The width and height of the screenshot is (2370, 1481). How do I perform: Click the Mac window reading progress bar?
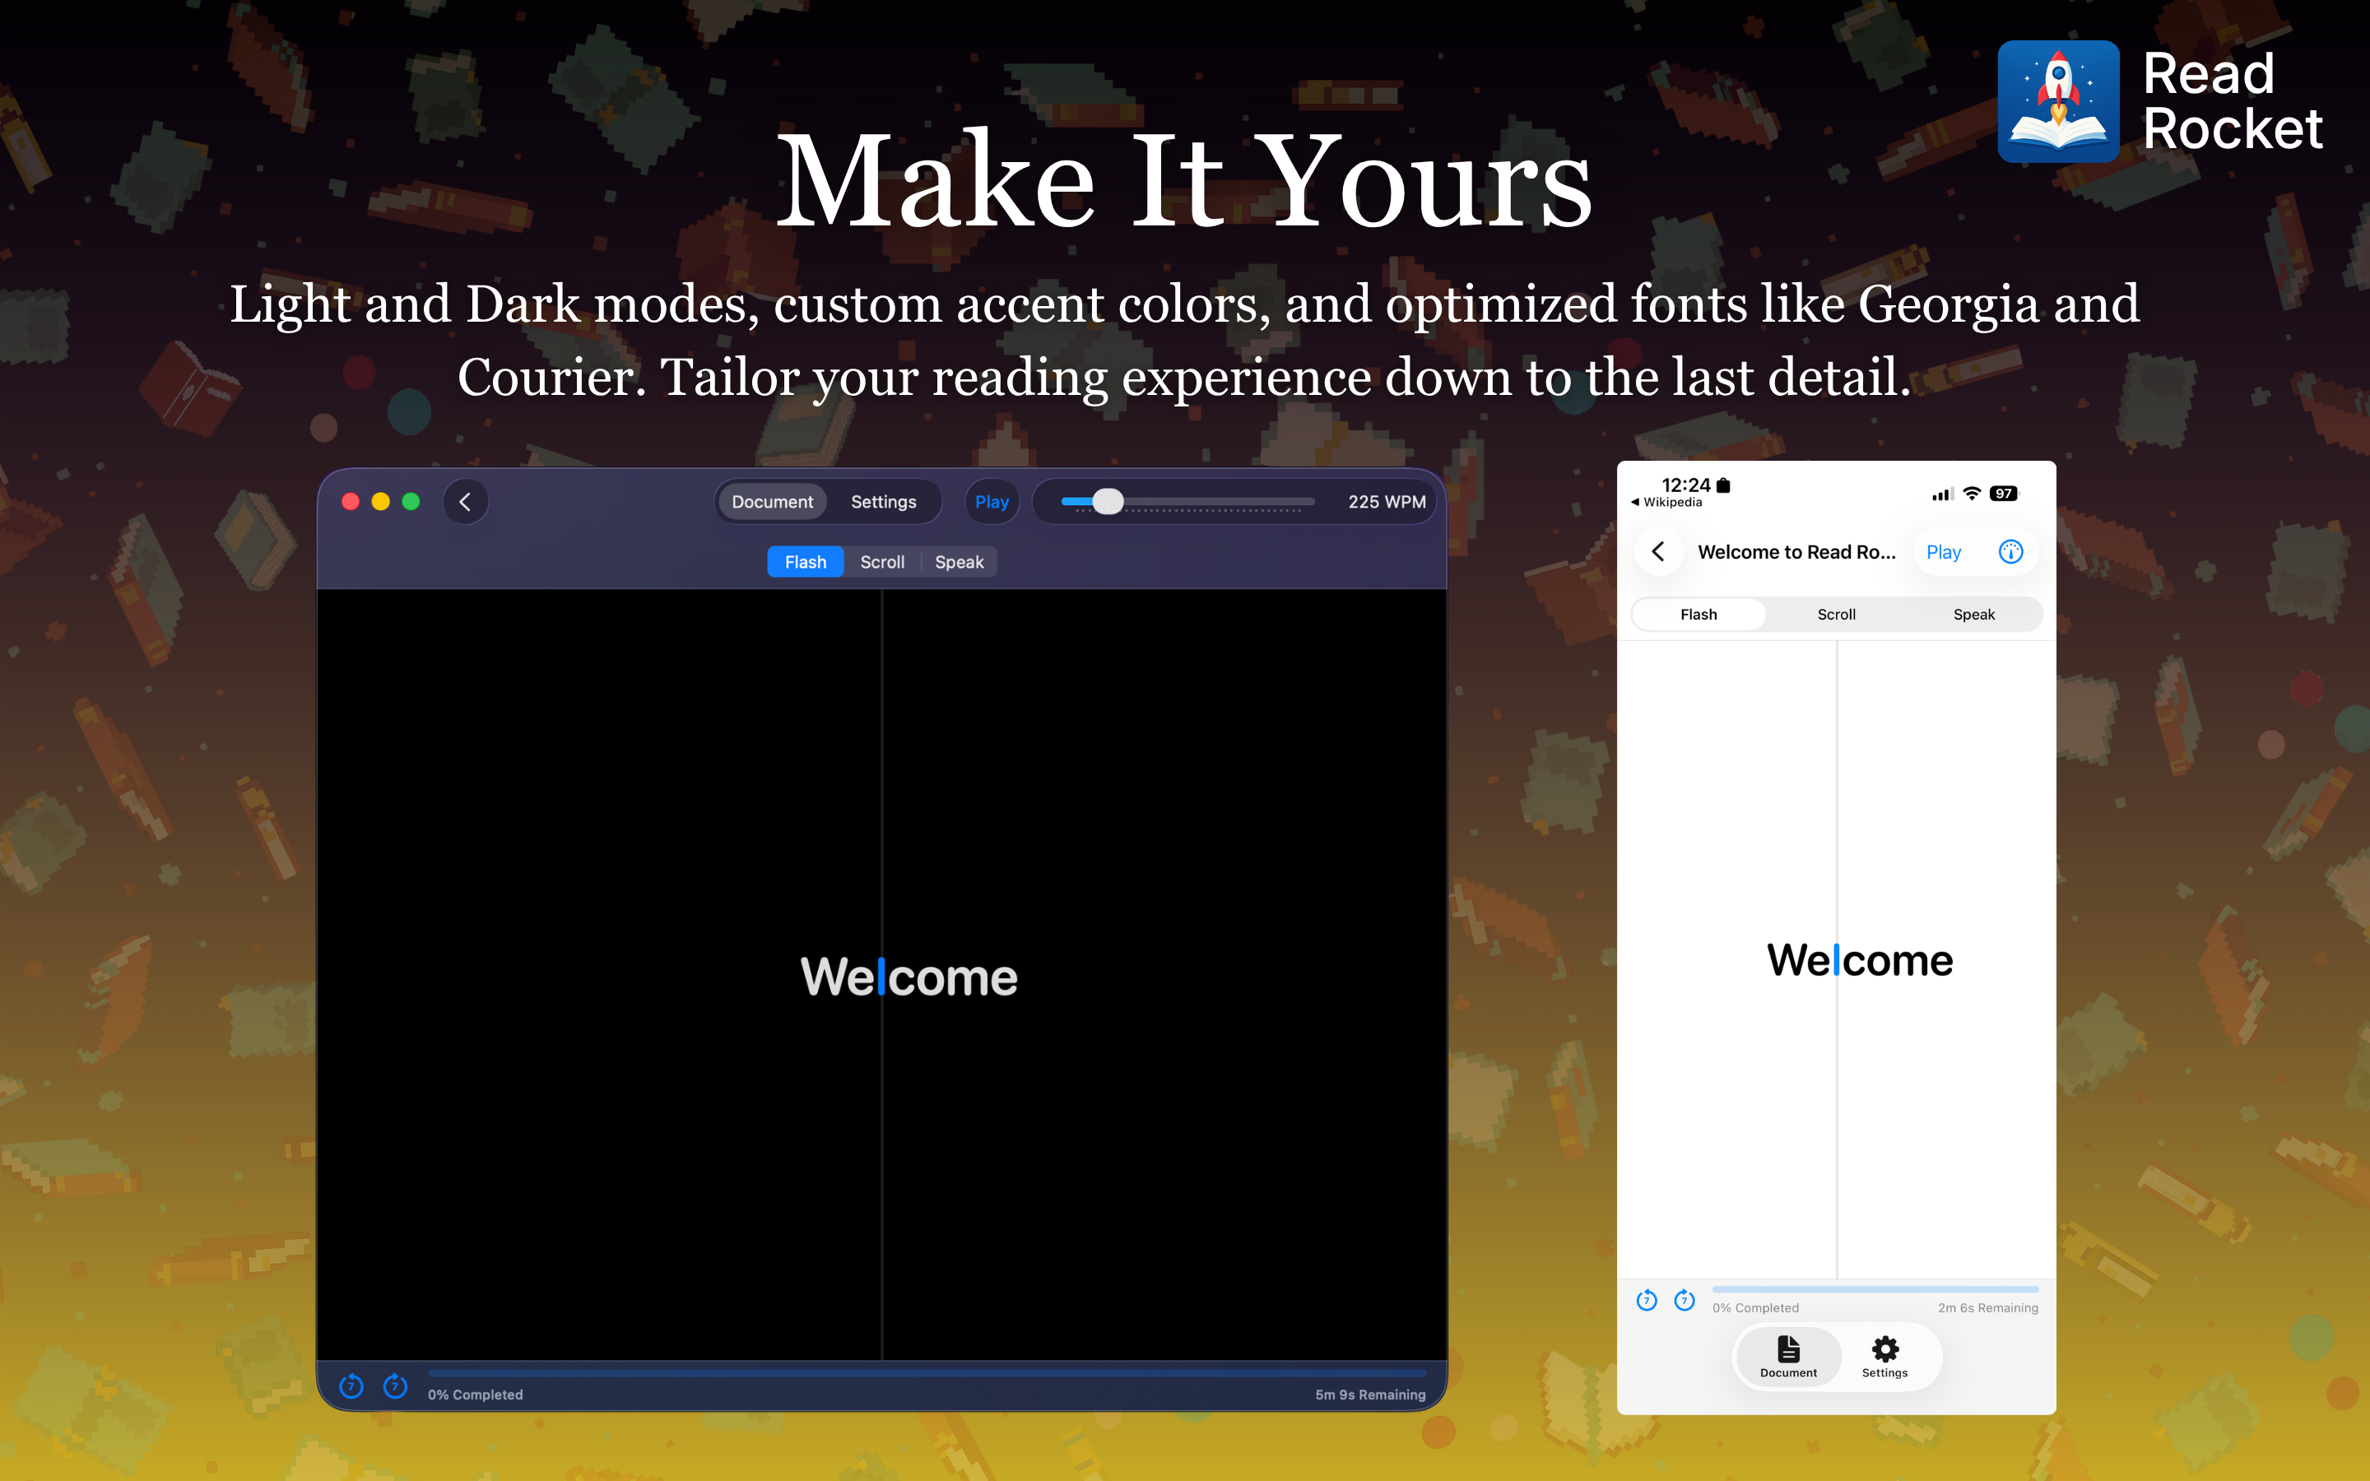click(927, 1374)
